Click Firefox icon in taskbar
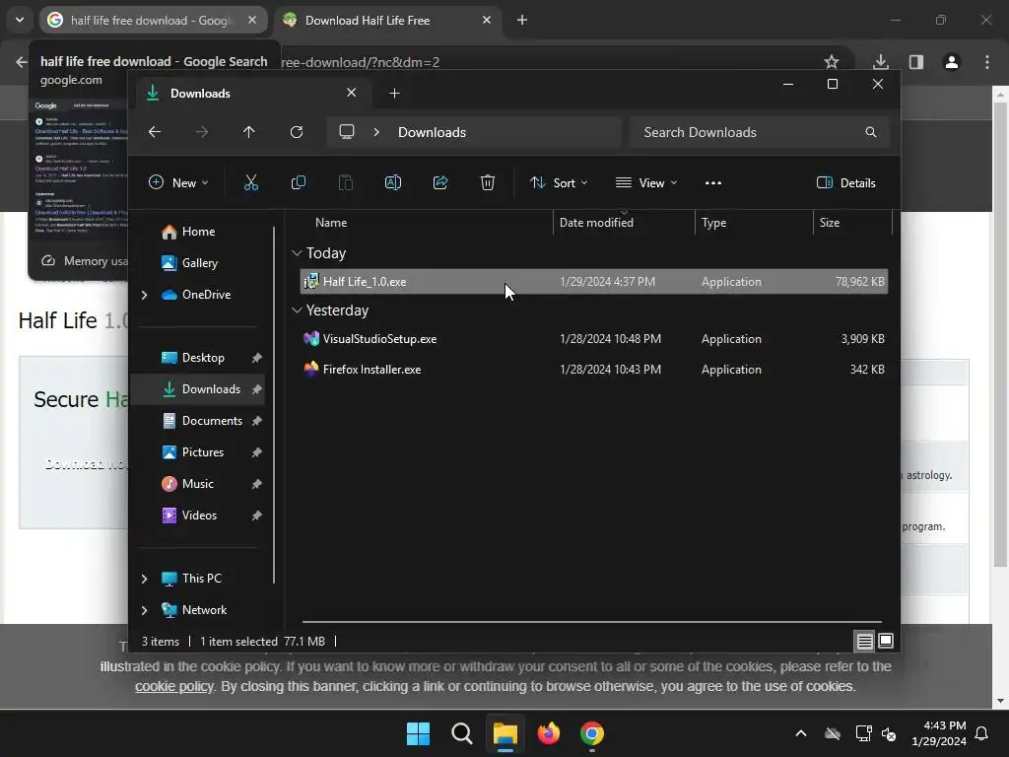1009x757 pixels. [548, 733]
